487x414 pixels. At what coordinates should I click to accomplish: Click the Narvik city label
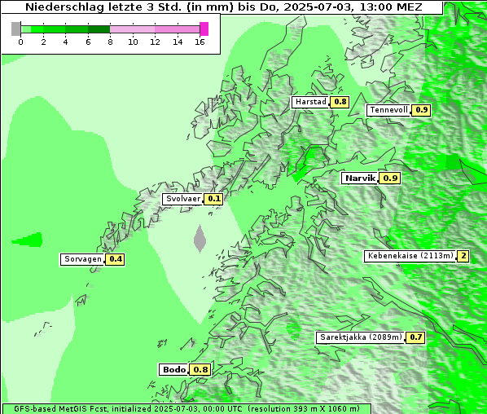click(359, 178)
